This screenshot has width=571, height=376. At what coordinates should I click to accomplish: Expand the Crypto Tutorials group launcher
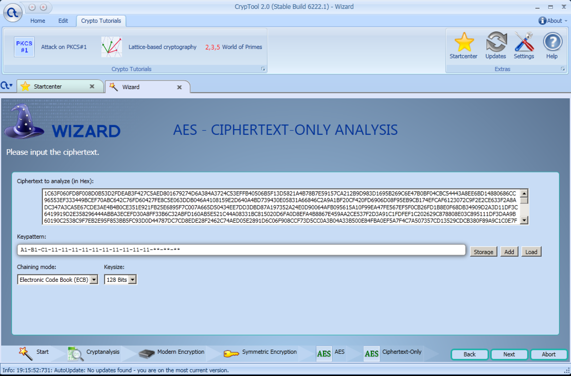[263, 69]
